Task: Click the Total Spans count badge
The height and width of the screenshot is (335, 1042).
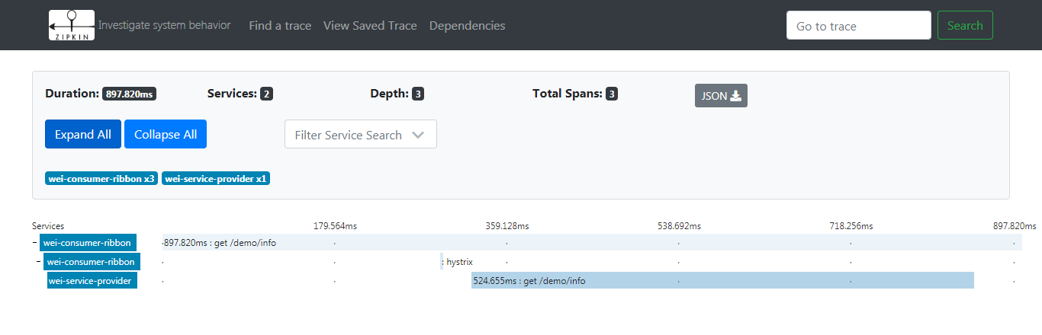Action: [x=612, y=94]
